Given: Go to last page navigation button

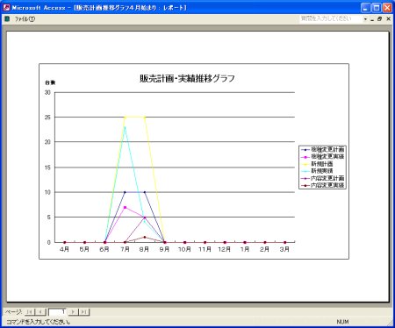Looking at the screenshot, I should 84,312.
